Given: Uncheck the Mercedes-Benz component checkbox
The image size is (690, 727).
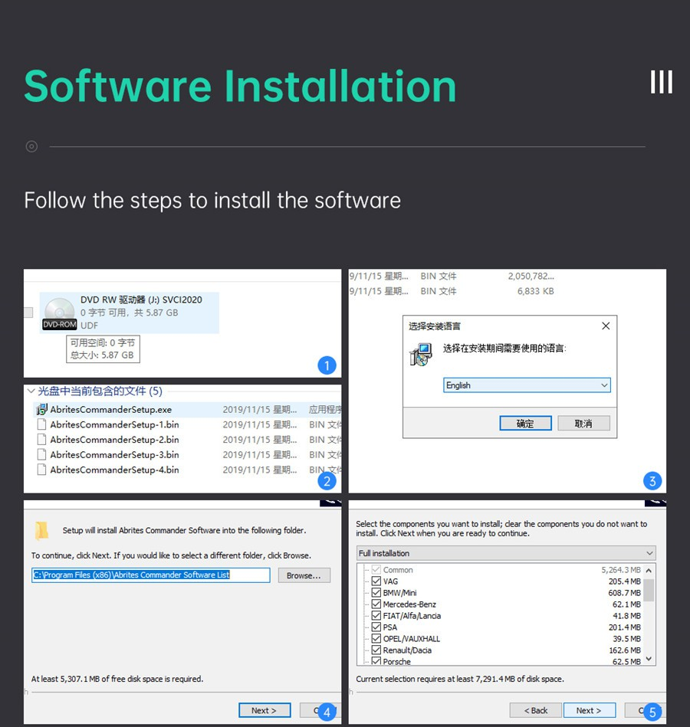Looking at the screenshot, I should click(376, 604).
